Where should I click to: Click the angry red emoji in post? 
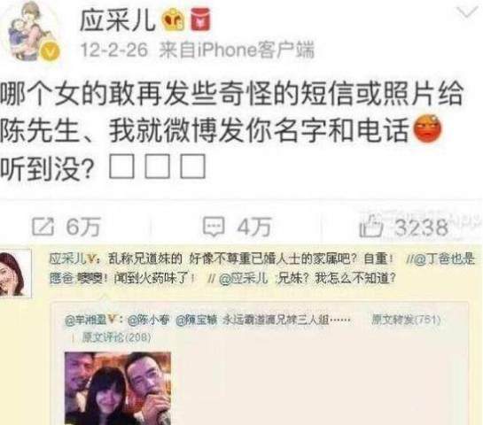(427, 129)
